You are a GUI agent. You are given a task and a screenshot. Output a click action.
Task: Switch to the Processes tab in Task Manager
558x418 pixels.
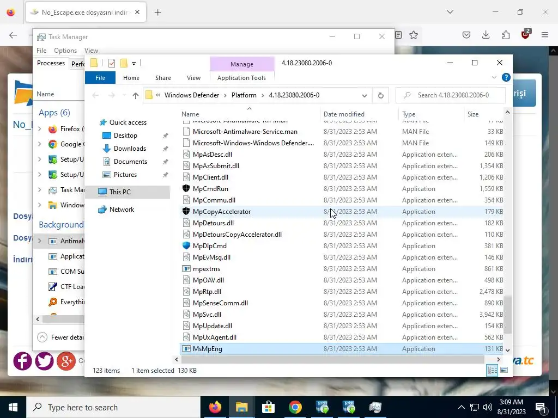[51, 63]
